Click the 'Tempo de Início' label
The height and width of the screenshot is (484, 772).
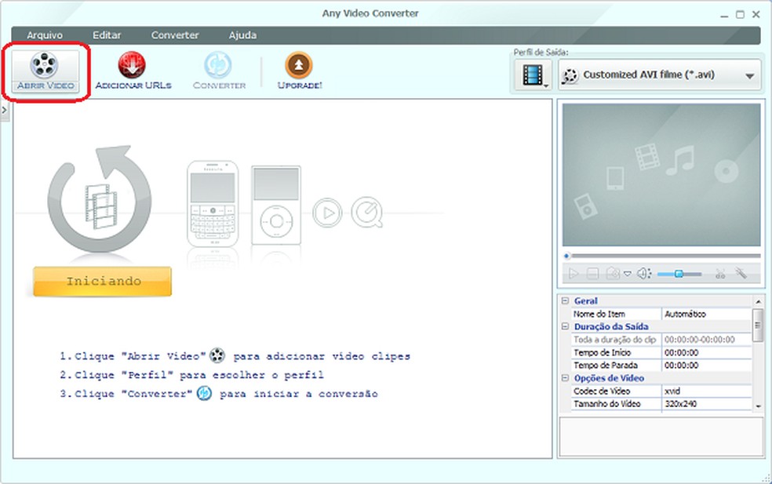(x=602, y=352)
